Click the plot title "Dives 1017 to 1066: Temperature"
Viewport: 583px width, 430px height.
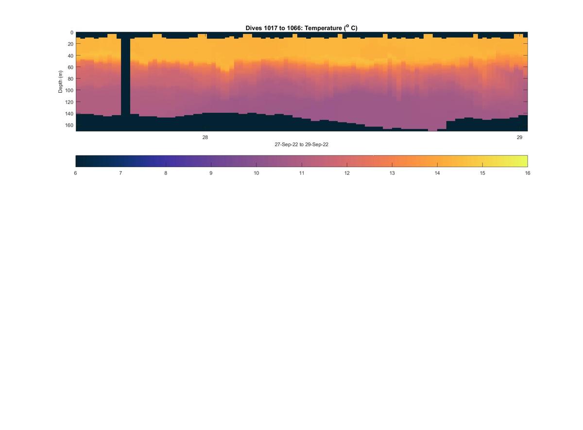(x=301, y=28)
